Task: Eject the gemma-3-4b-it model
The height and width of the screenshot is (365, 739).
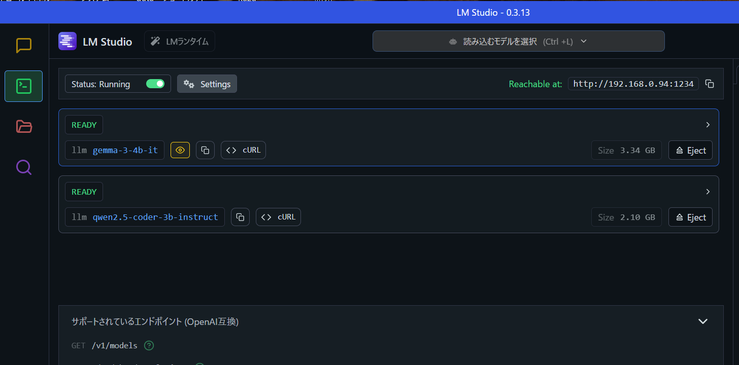Action: [690, 150]
